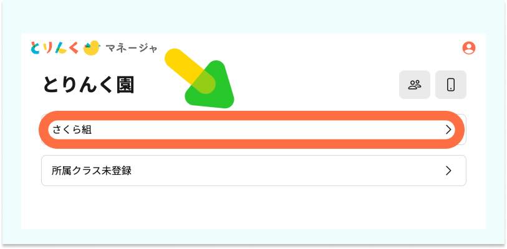Expand 所属クラス未登録 using its right chevron
This screenshot has width=507, height=249.
[x=448, y=171]
